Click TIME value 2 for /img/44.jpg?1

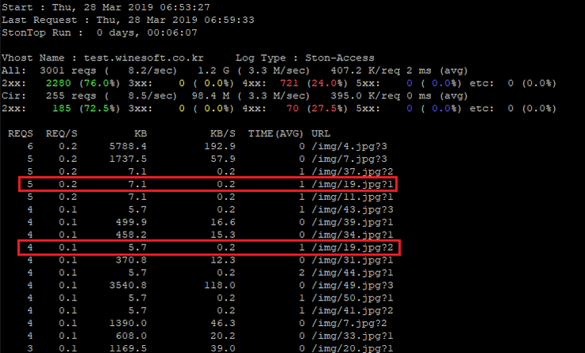[302, 273]
